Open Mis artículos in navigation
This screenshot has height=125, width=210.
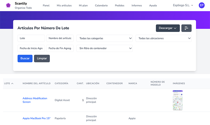pyautogui.click(x=64, y=6)
